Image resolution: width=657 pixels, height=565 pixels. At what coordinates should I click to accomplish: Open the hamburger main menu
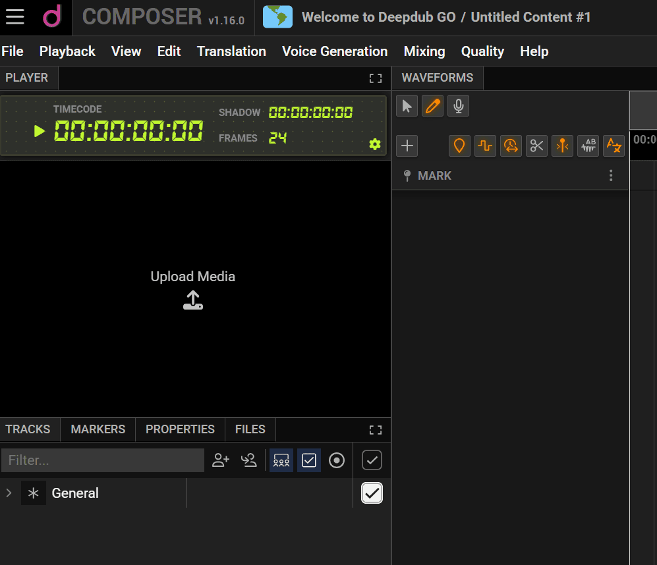point(15,17)
